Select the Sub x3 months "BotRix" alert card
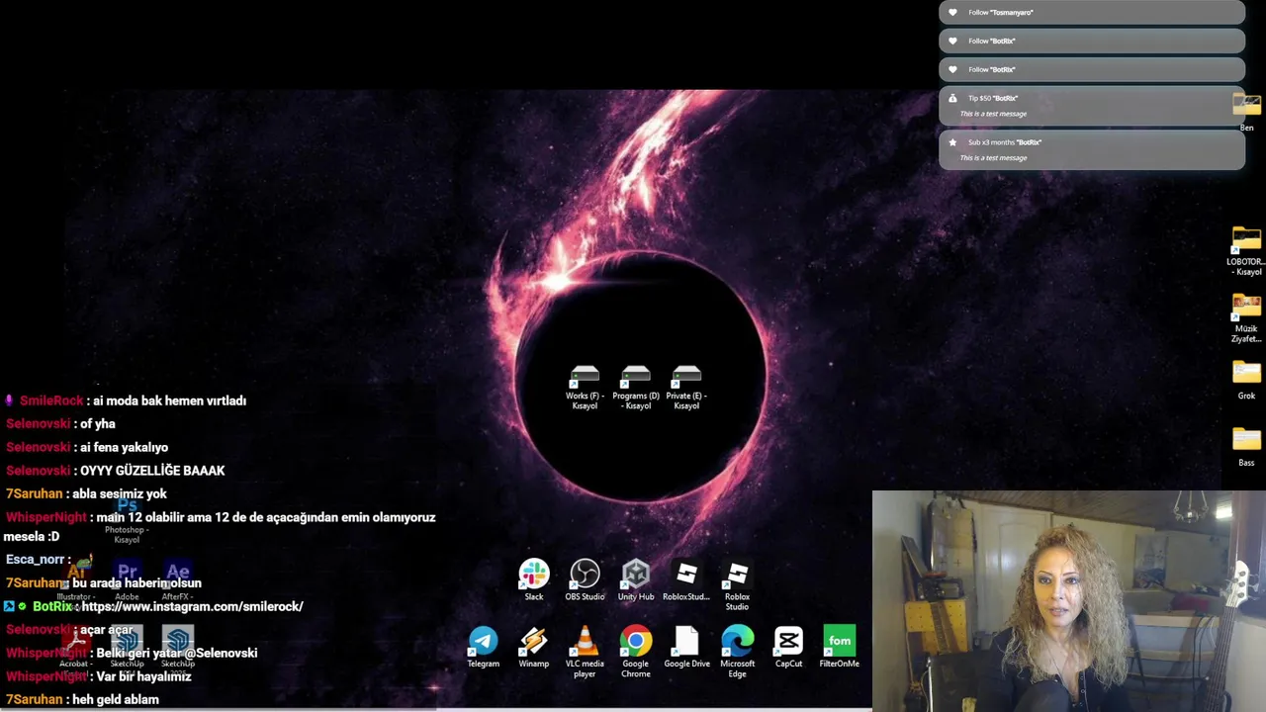1266x712 pixels. (1092, 149)
